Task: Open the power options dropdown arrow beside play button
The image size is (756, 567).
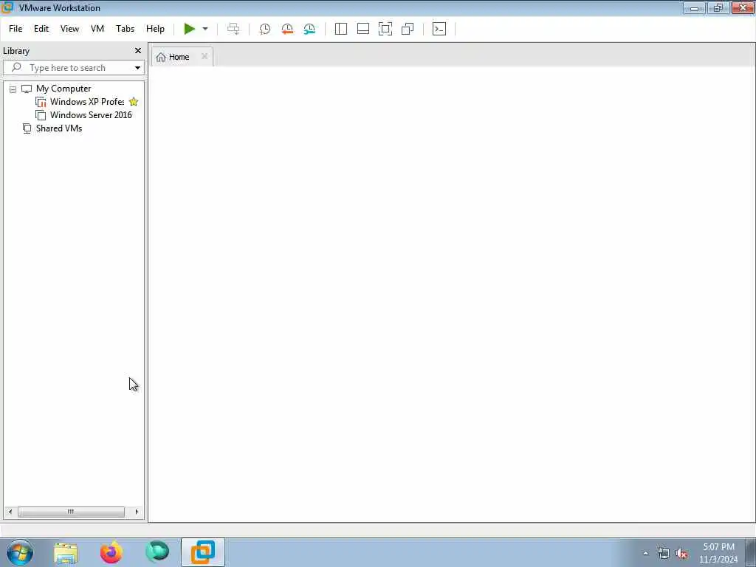Action: tap(205, 29)
